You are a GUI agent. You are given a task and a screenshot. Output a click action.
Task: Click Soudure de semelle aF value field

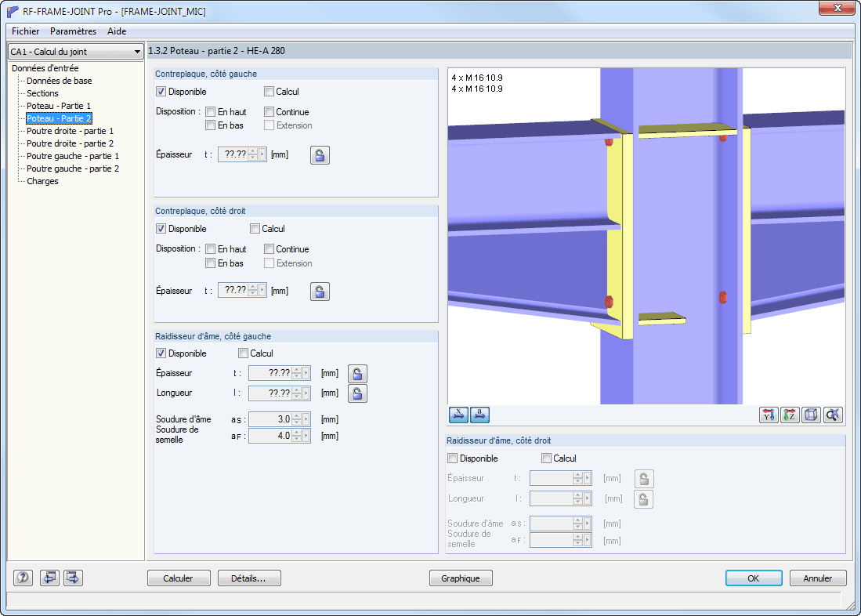270,436
